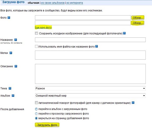Switch to из интернета upload tab

(x=75, y=3)
